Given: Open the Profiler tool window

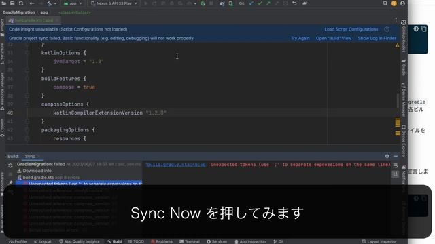Looking at the screenshot, I should coord(18,241).
